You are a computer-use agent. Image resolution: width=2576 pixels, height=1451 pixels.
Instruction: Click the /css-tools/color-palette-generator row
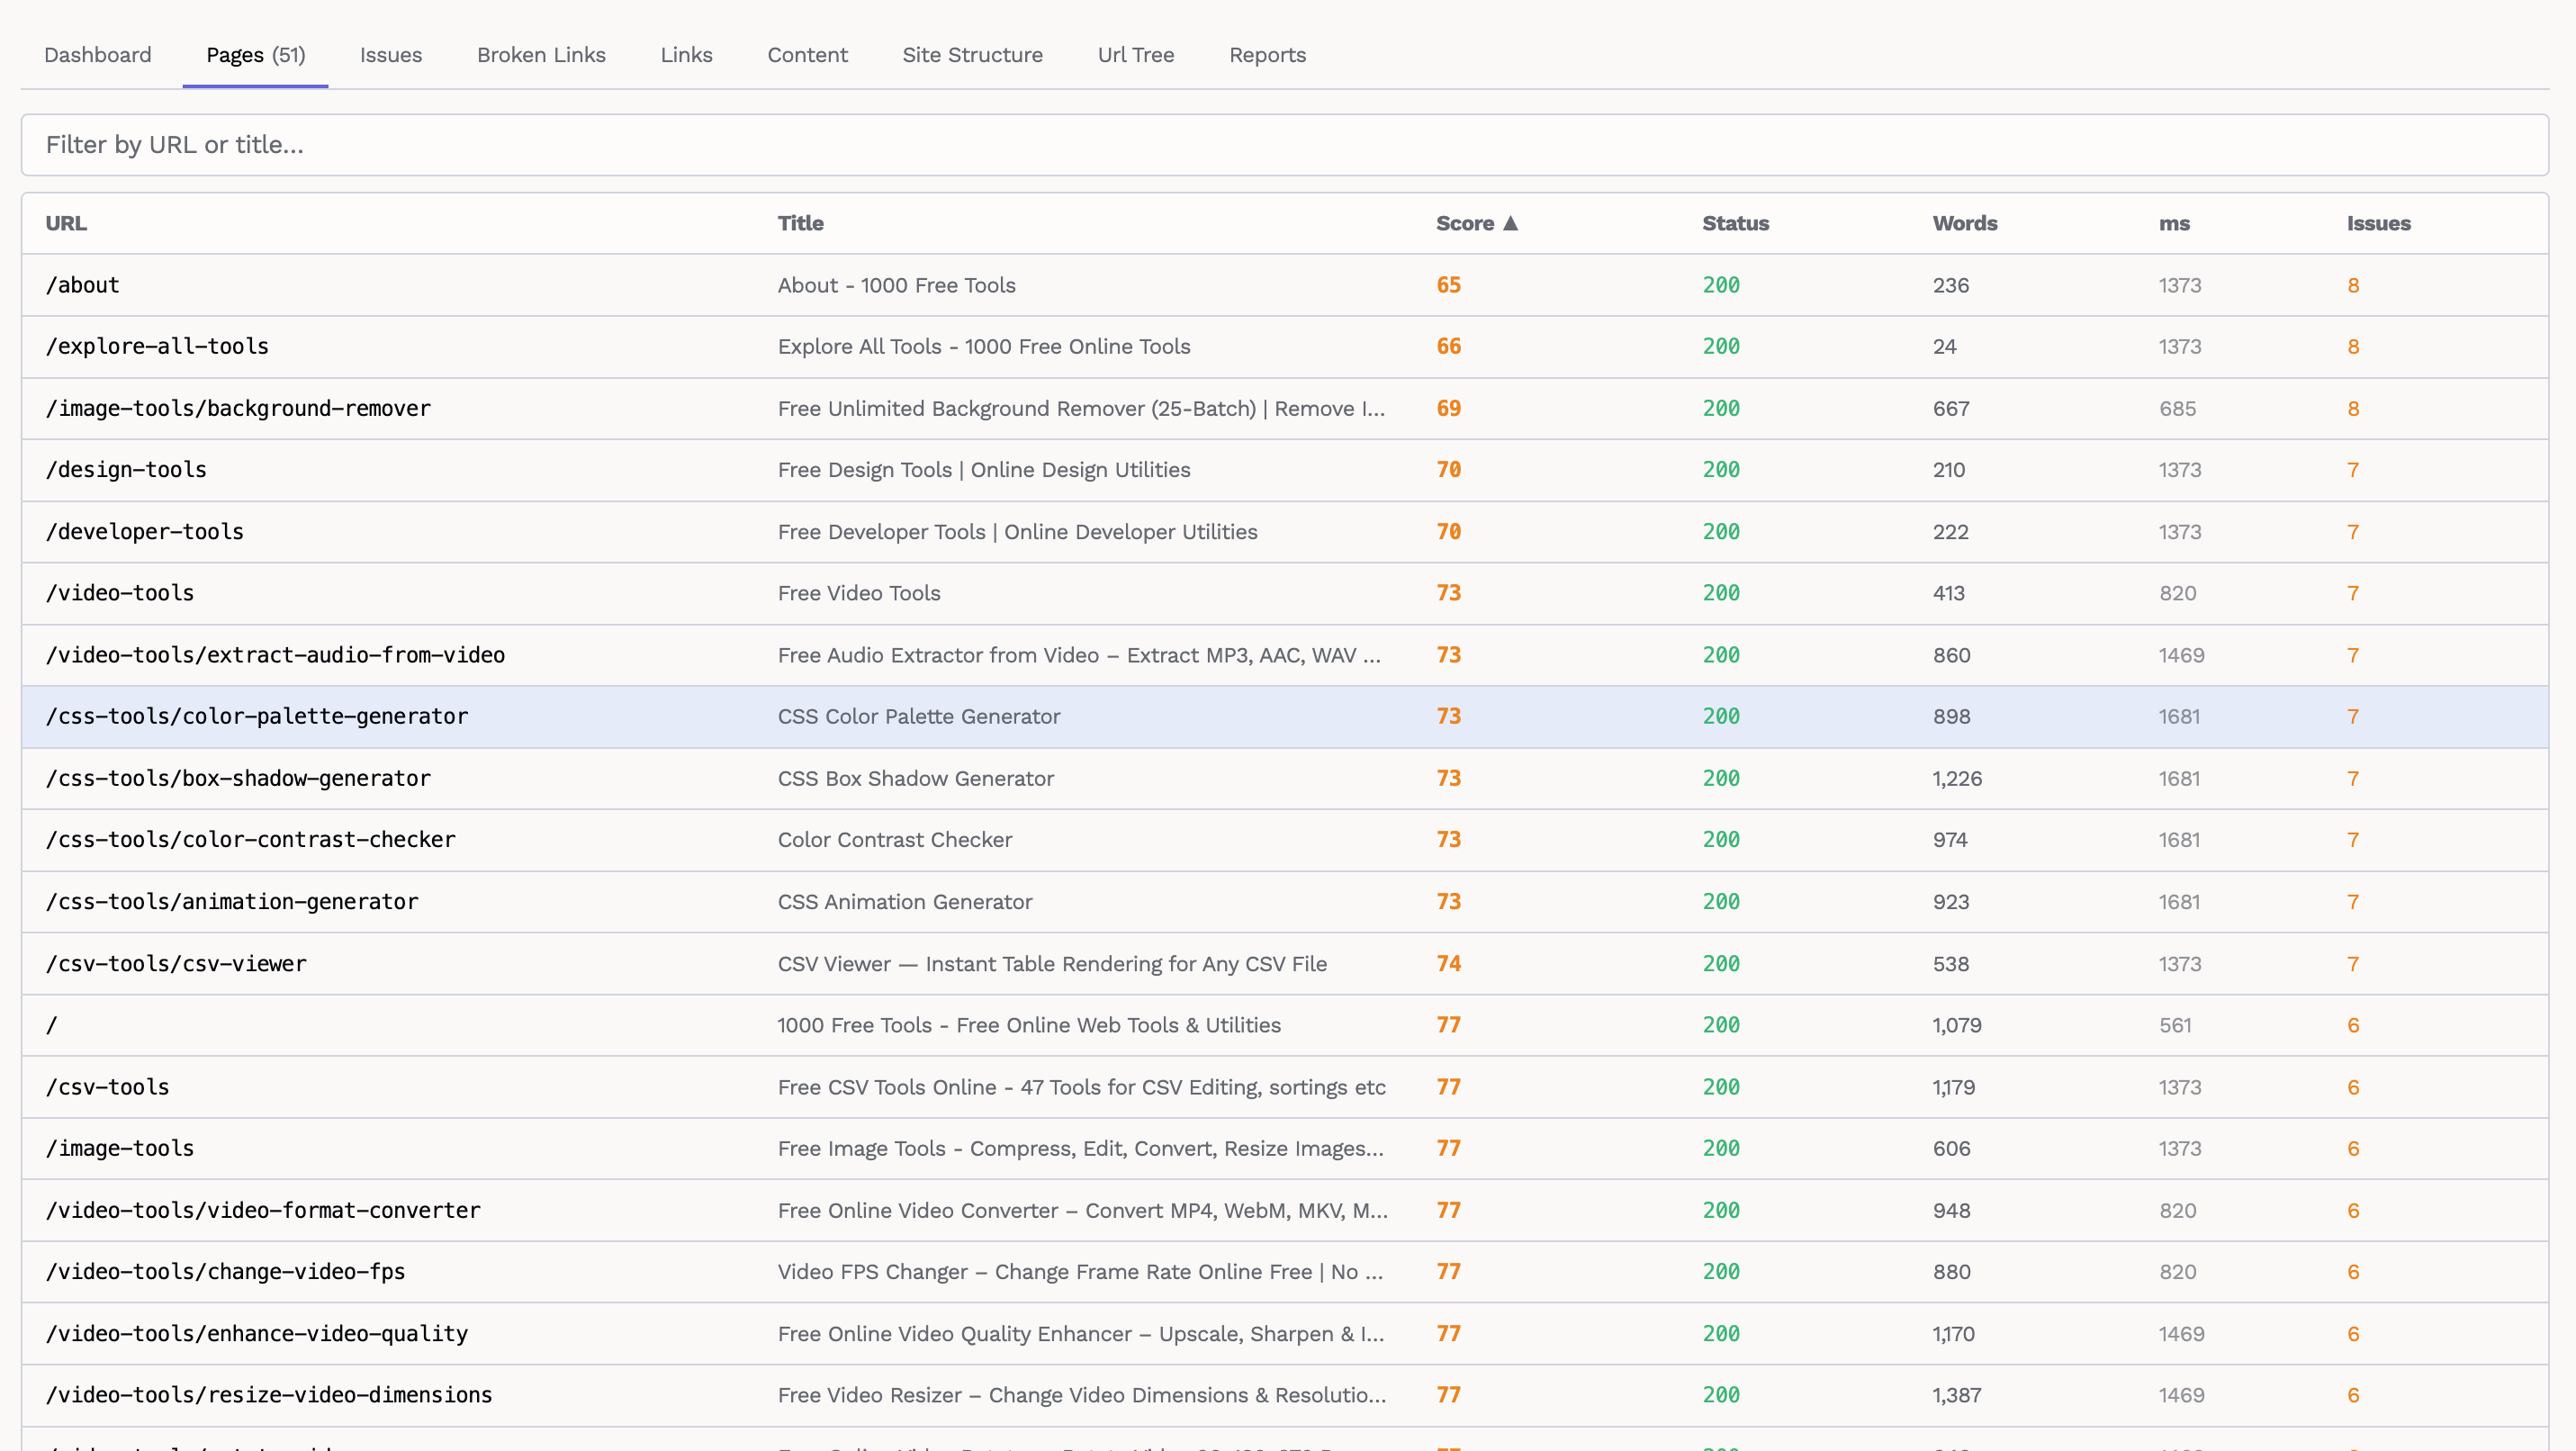tap(257, 716)
